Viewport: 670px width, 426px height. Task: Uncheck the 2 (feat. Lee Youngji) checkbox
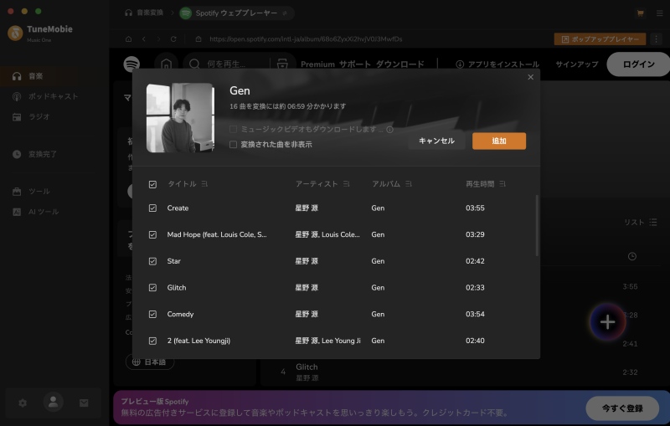pos(152,341)
